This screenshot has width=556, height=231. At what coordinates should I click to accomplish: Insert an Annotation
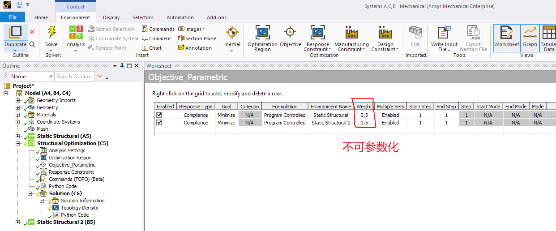(x=195, y=48)
